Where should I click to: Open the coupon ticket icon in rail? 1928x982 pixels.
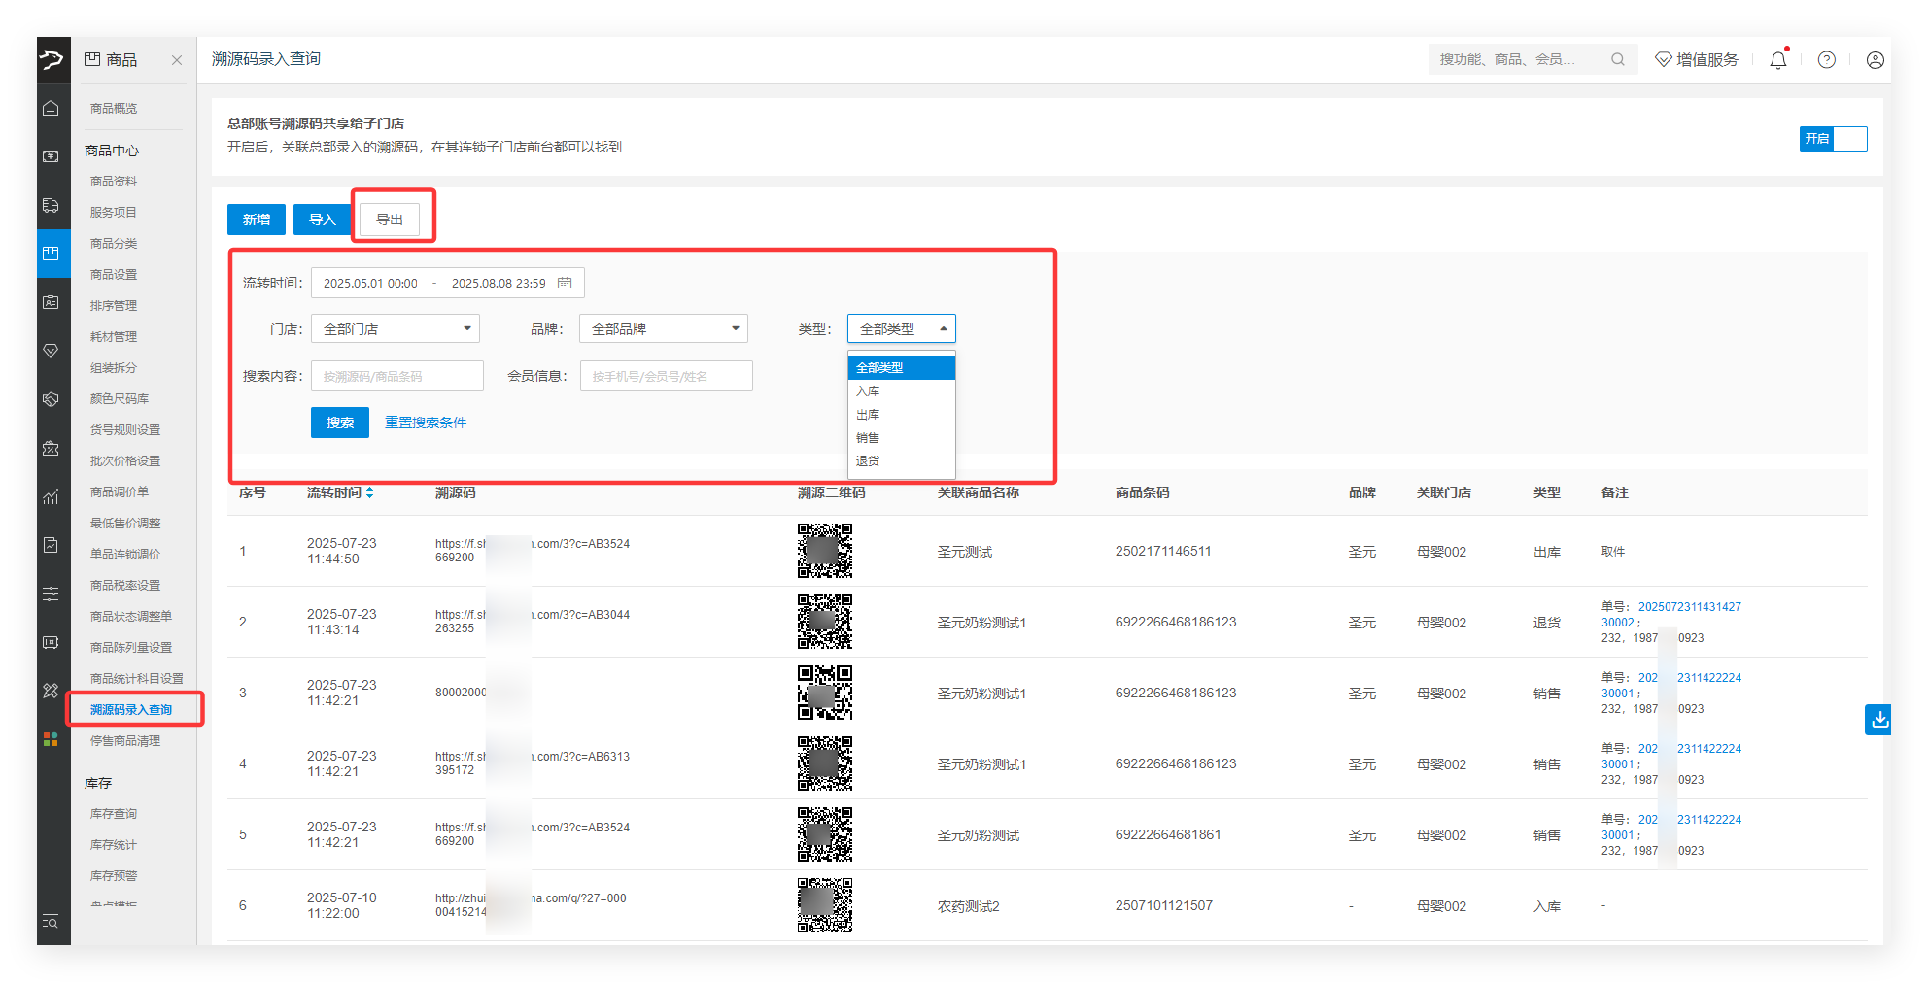click(51, 448)
